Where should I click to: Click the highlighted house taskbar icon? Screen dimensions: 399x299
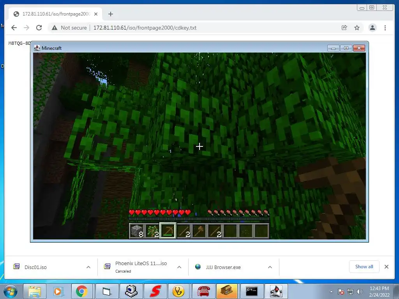coord(227,291)
